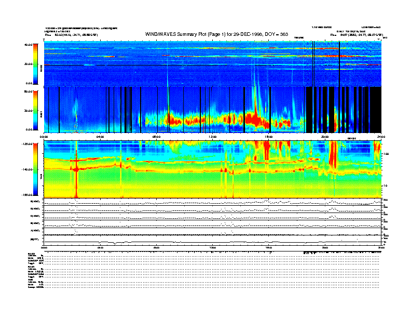Viewport: 411px width, 318px height.
Task: Click the 12:00 tick label under RAD1 panel
Action: click(213, 137)
